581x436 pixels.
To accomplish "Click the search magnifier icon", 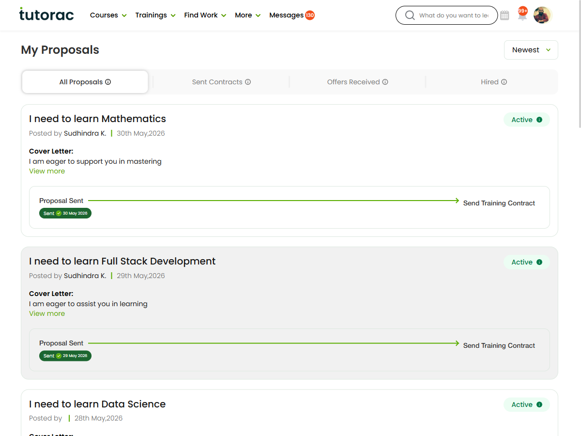I will pyautogui.click(x=410, y=15).
